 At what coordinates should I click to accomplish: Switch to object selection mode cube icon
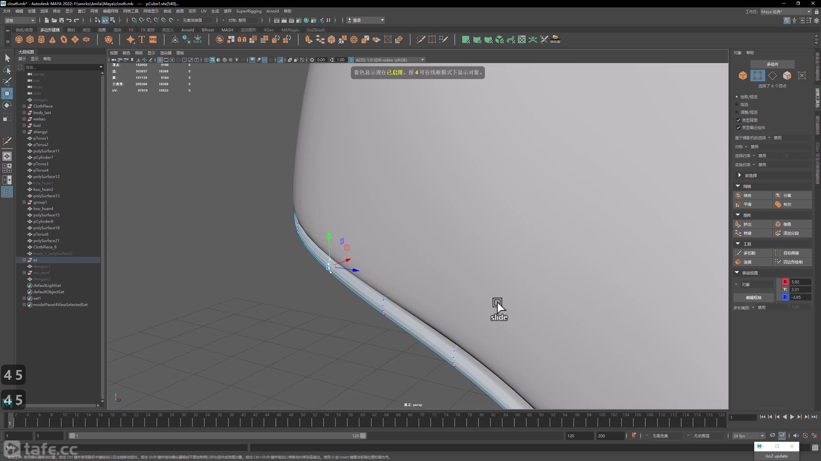coord(743,76)
